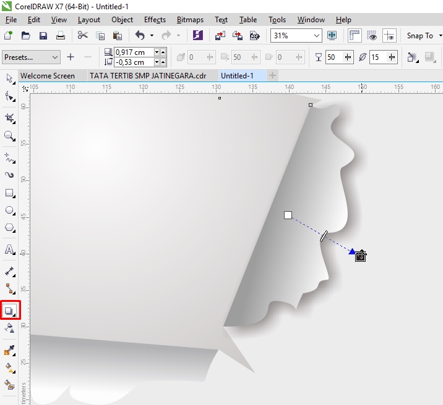Viewport: 443px width, 405px height.
Task: Copy selection to clipboard
Action: click(x=100, y=36)
